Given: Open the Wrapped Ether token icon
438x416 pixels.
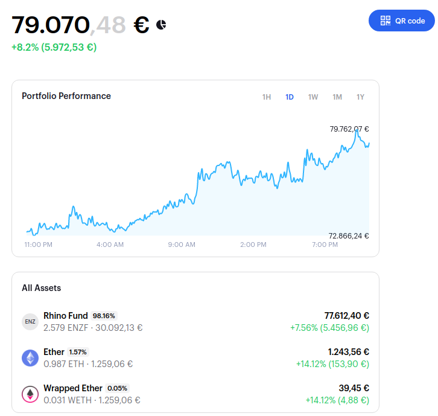Looking at the screenshot, I should tap(30, 394).
